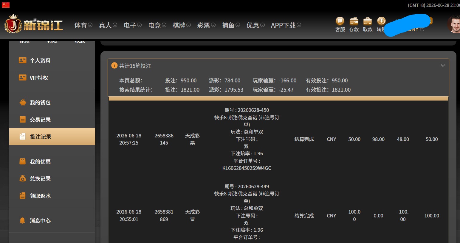Expand the 电子 slots dropdown arrow
460x243 pixels.
(x=139, y=25)
